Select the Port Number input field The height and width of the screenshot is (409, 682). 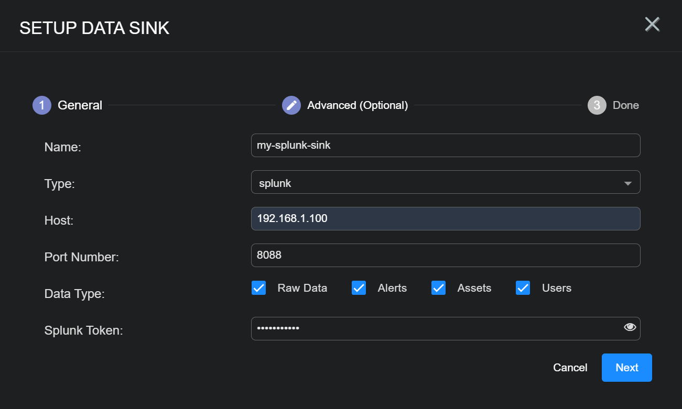(446, 256)
